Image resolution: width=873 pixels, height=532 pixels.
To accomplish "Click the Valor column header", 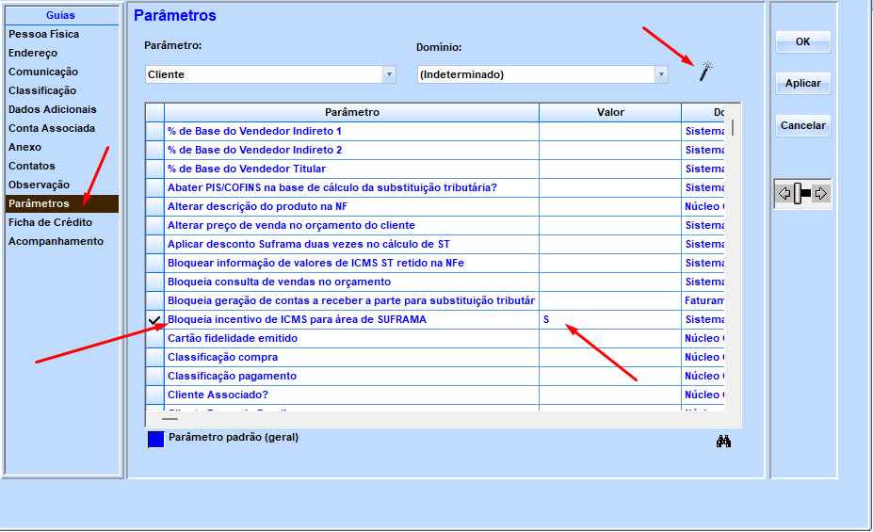I will [x=610, y=112].
